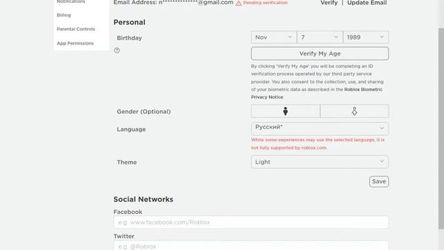The width and height of the screenshot is (444, 250).
Task: Select the female gender icon
Action: pos(355,111)
